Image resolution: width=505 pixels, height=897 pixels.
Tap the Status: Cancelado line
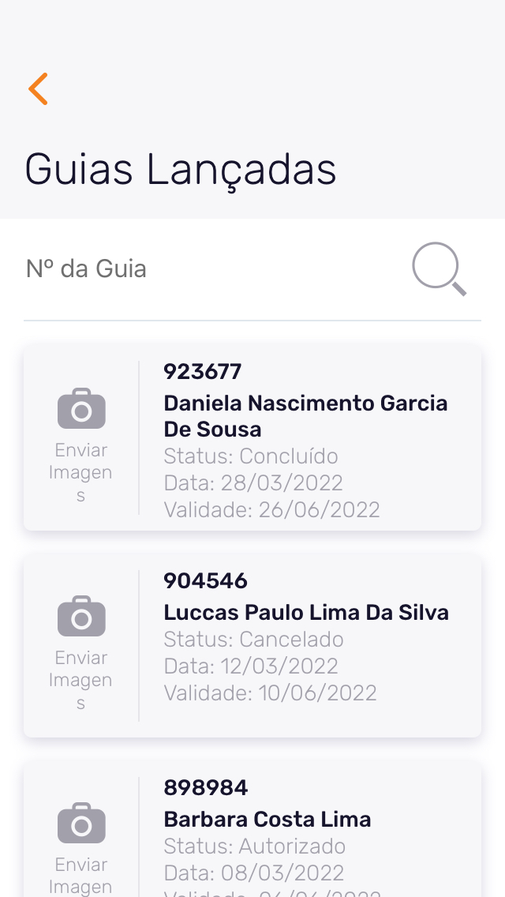click(x=253, y=639)
